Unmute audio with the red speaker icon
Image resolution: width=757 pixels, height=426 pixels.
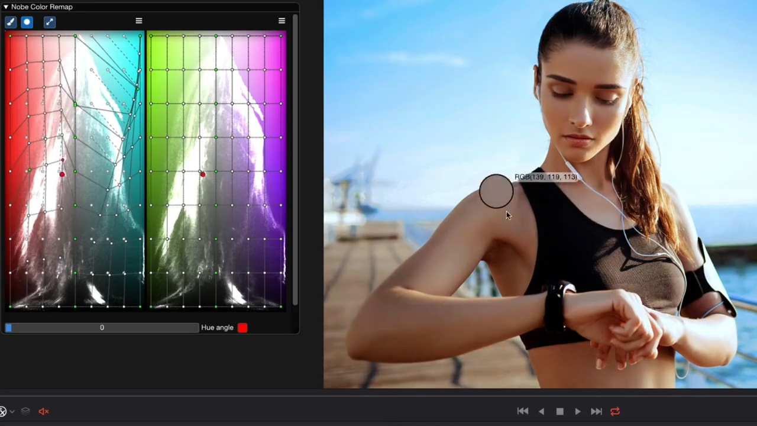[x=44, y=411]
